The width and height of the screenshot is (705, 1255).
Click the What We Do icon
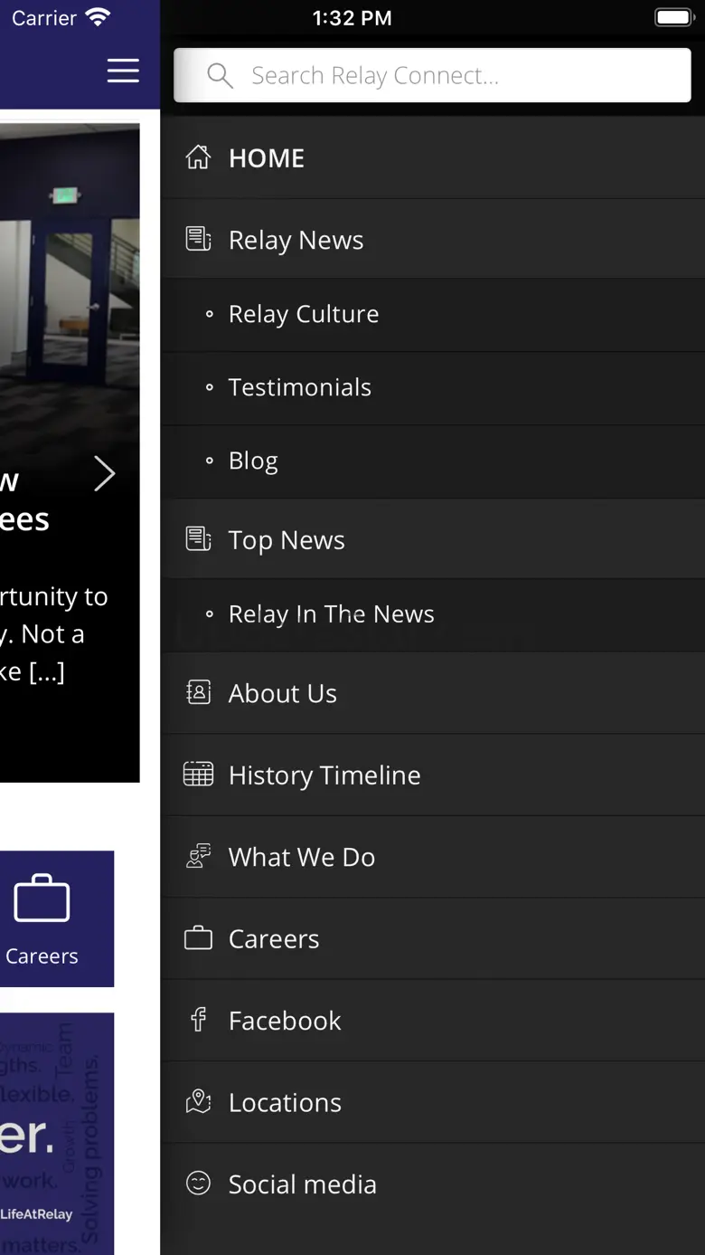pos(198,856)
